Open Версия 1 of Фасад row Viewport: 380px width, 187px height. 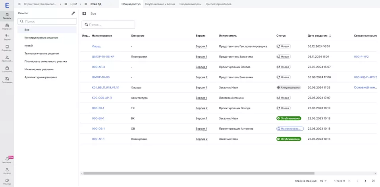tap(201, 46)
